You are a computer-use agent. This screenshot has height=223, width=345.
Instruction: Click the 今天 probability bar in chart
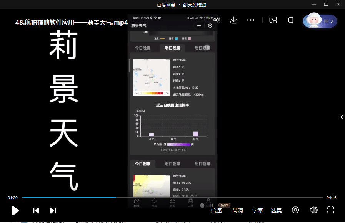(152, 135)
